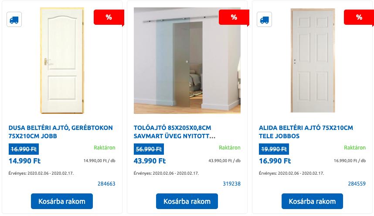Screen dimensions: 374x216
Task: Click article number 284559
Action: click(357, 184)
